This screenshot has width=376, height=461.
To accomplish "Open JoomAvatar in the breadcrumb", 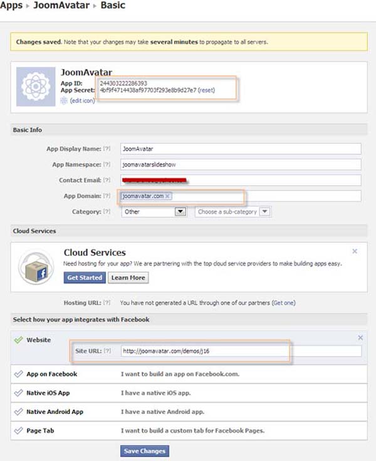I will [x=61, y=5].
